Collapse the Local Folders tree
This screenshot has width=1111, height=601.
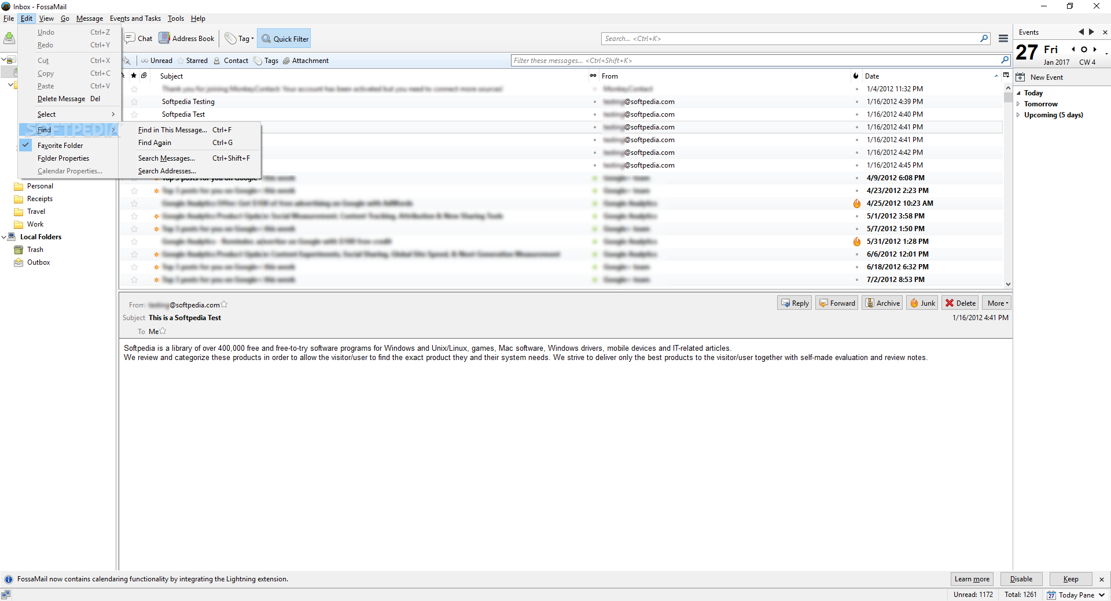point(3,237)
